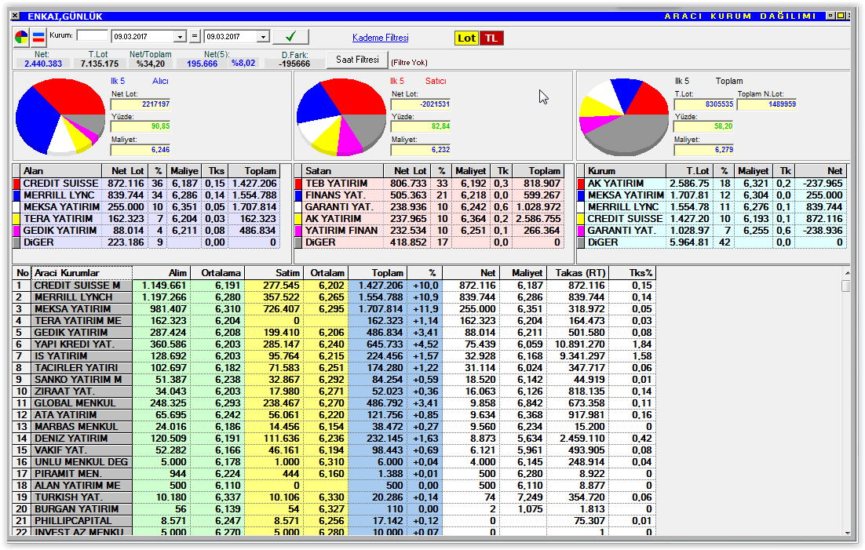Select MERRILL LYNCH row in main table
Image resolution: width=865 pixels, height=550 pixels.
pyautogui.click(x=334, y=297)
